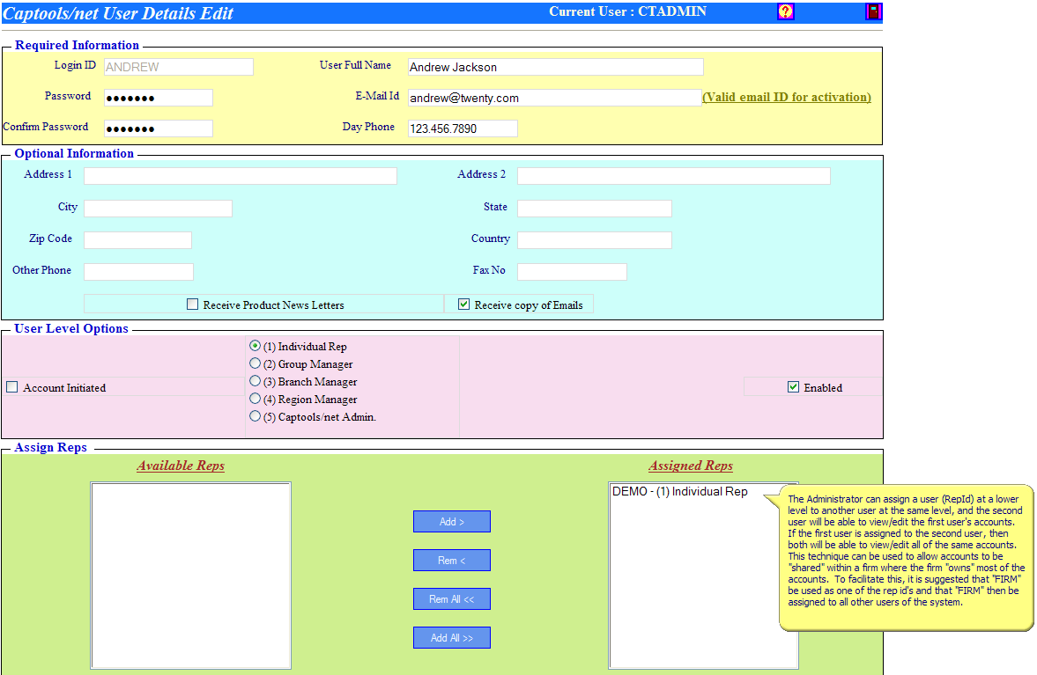Focus the E-Mail Id text box
Screen dimensions: 1037x675
pyautogui.click(x=555, y=98)
